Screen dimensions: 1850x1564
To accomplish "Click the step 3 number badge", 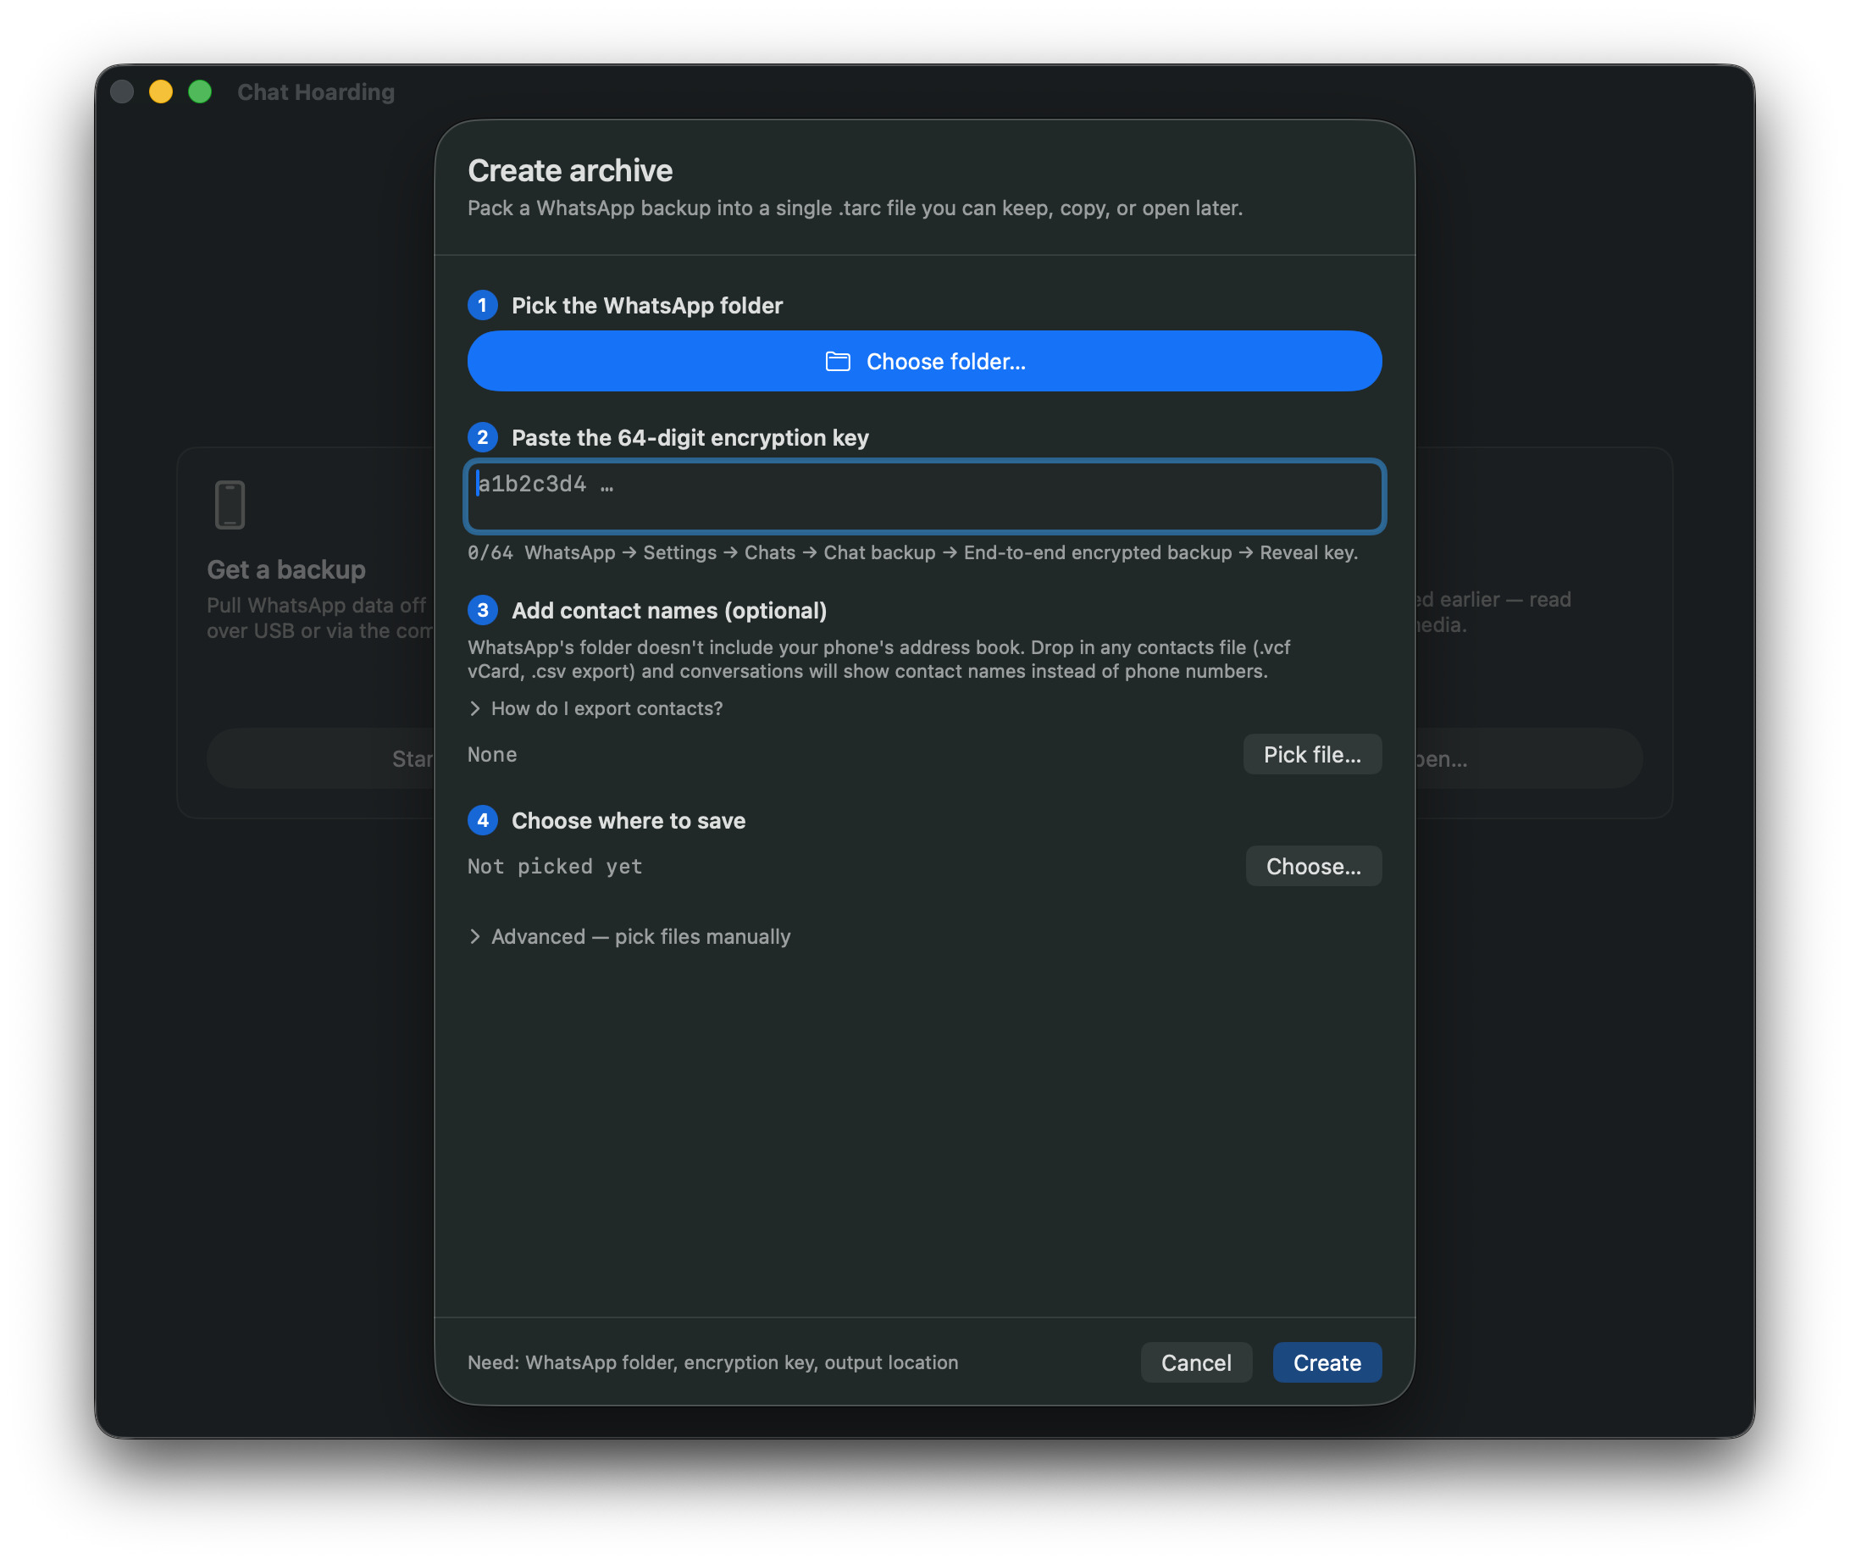I will (x=482, y=610).
